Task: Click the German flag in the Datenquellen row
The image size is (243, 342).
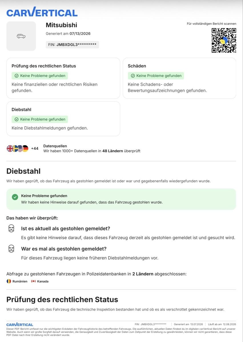Action: point(25,148)
